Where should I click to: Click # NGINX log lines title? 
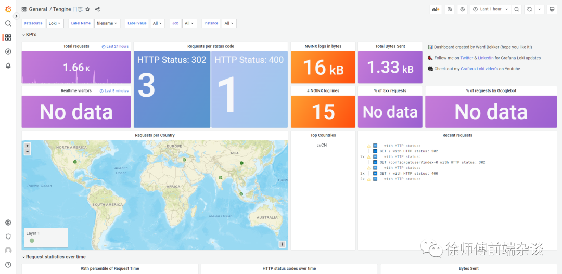click(x=323, y=90)
